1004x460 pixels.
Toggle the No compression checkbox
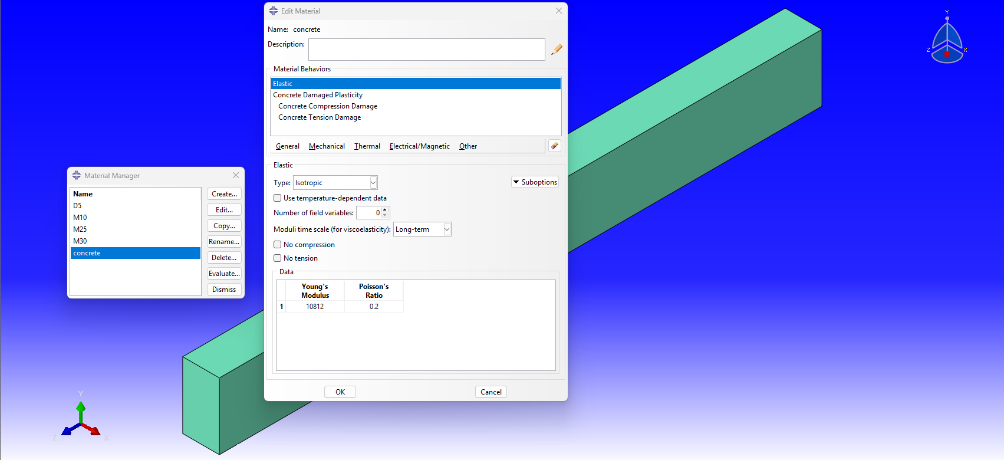pyautogui.click(x=277, y=245)
